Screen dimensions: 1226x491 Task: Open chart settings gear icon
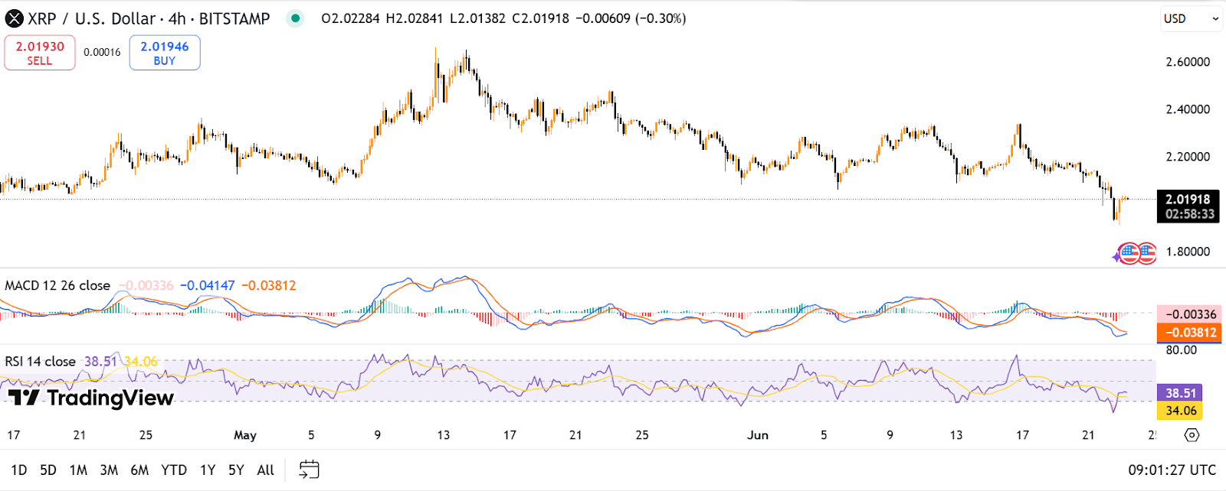(1192, 435)
